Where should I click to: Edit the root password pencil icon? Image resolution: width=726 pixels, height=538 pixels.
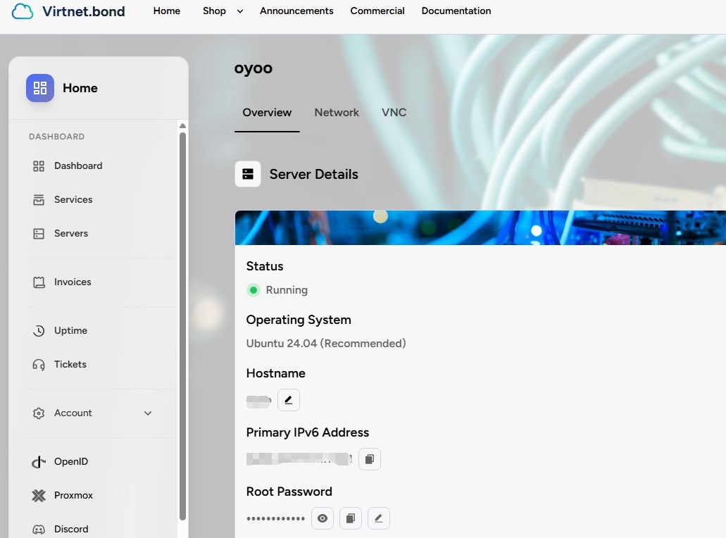(379, 518)
